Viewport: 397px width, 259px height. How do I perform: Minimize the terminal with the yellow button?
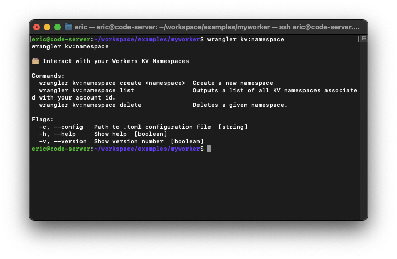point(47,27)
